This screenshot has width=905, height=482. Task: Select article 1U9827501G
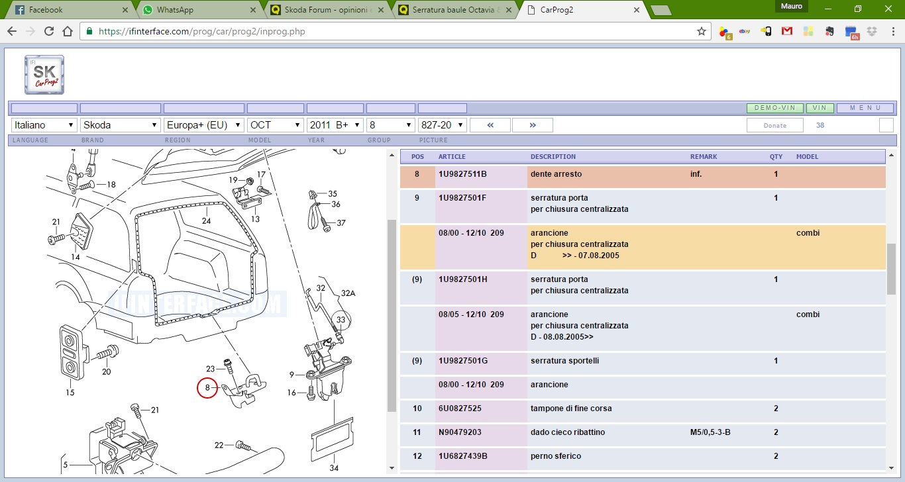point(462,361)
